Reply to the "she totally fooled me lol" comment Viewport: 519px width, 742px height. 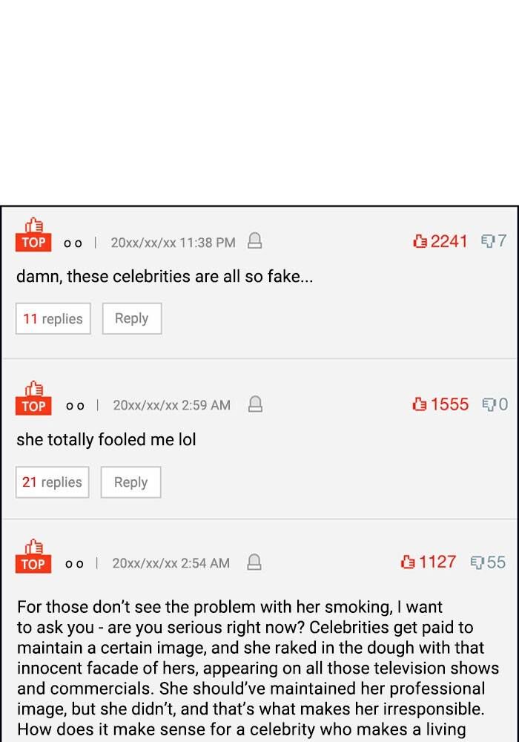pyautogui.click(x=130, y=482)
